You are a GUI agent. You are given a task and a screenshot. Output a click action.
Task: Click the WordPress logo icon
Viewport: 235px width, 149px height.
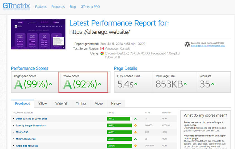(x=187, y=44)
